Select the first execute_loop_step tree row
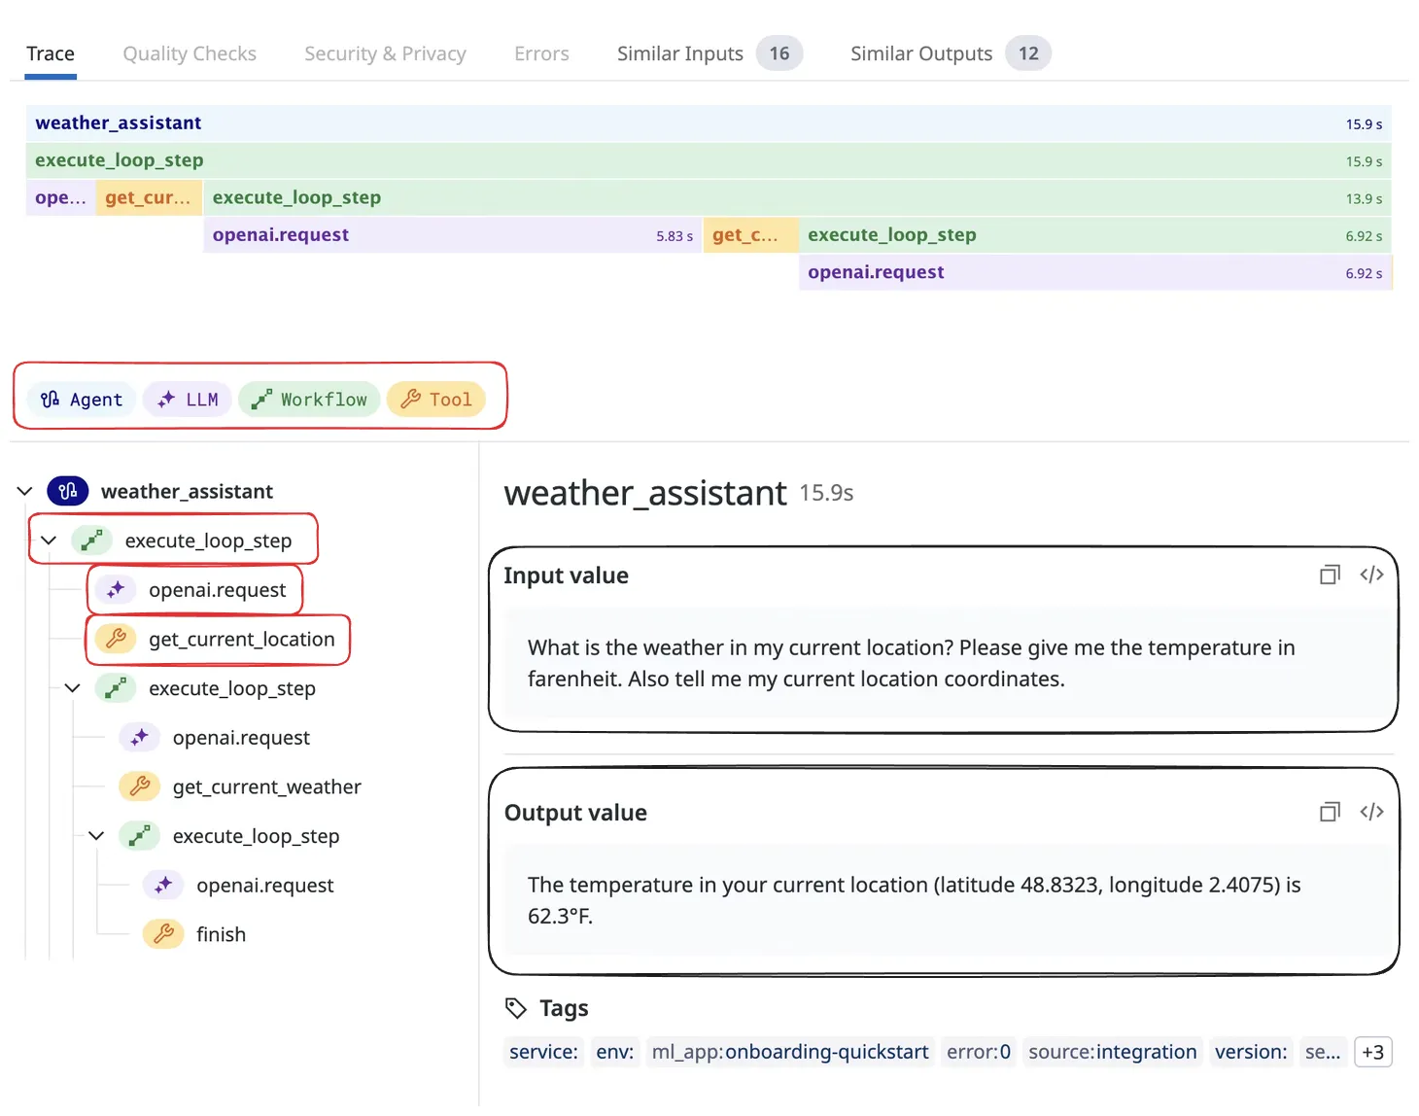 [208, 541]
